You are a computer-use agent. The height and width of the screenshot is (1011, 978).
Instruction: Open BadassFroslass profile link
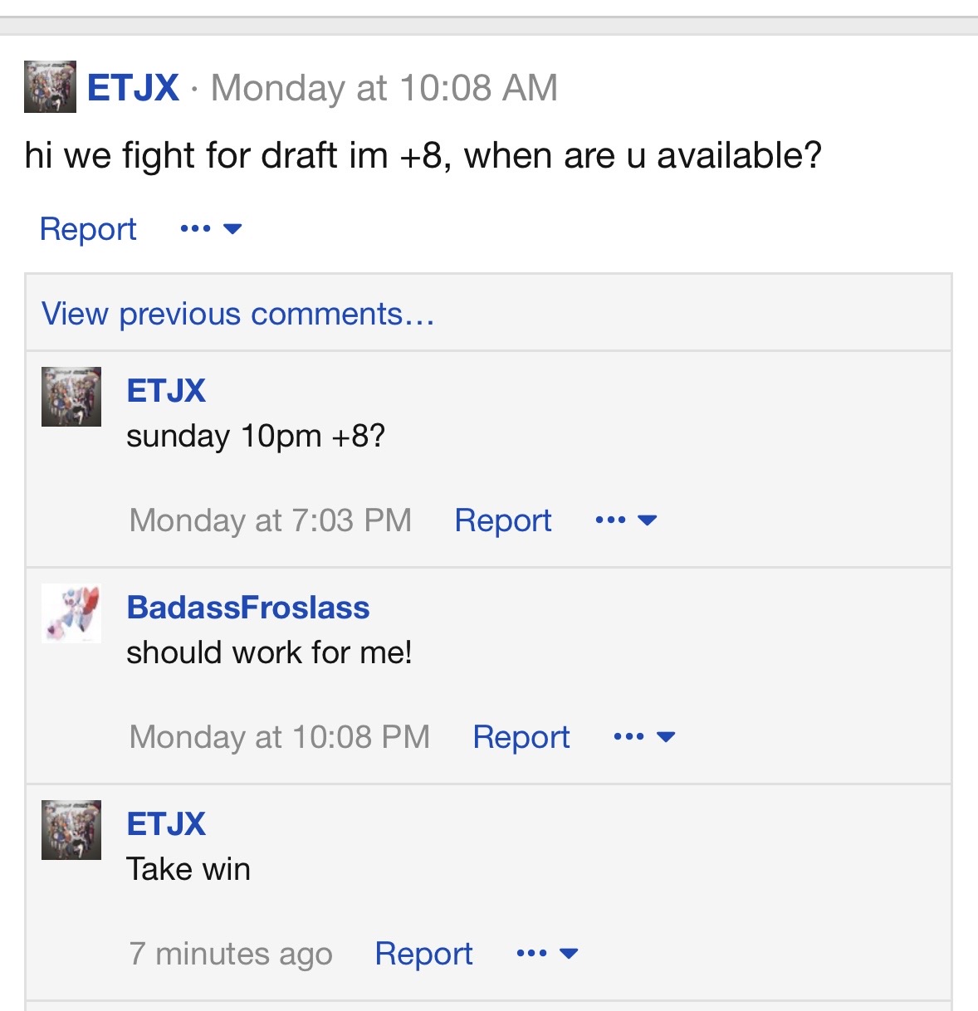point(248,608)
